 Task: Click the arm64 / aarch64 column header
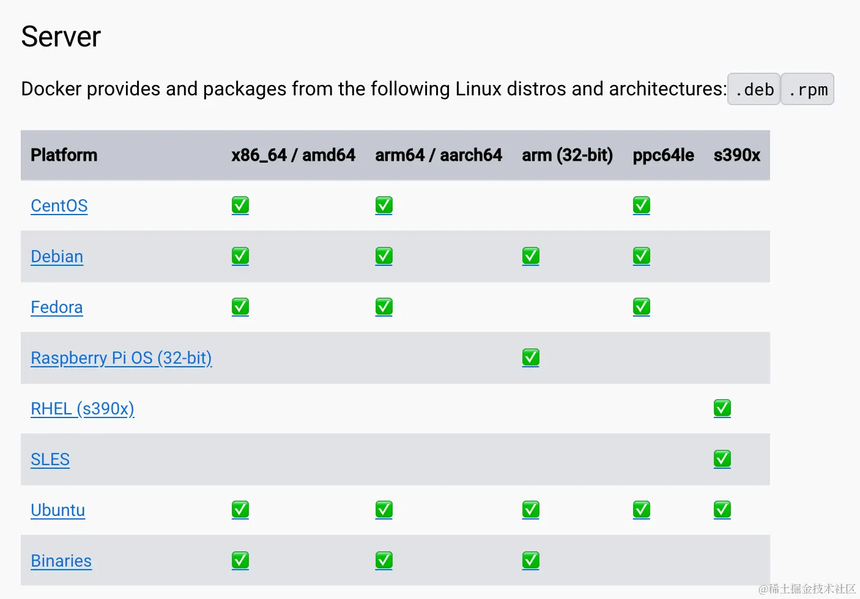[x=439, y=155]
